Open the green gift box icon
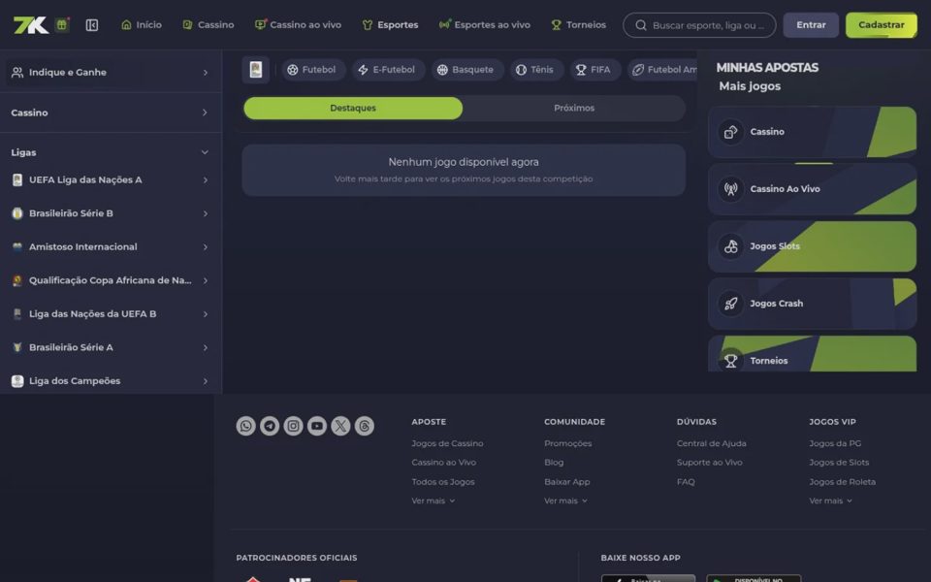This screenshot has height=582, width=931. [62, 25]
